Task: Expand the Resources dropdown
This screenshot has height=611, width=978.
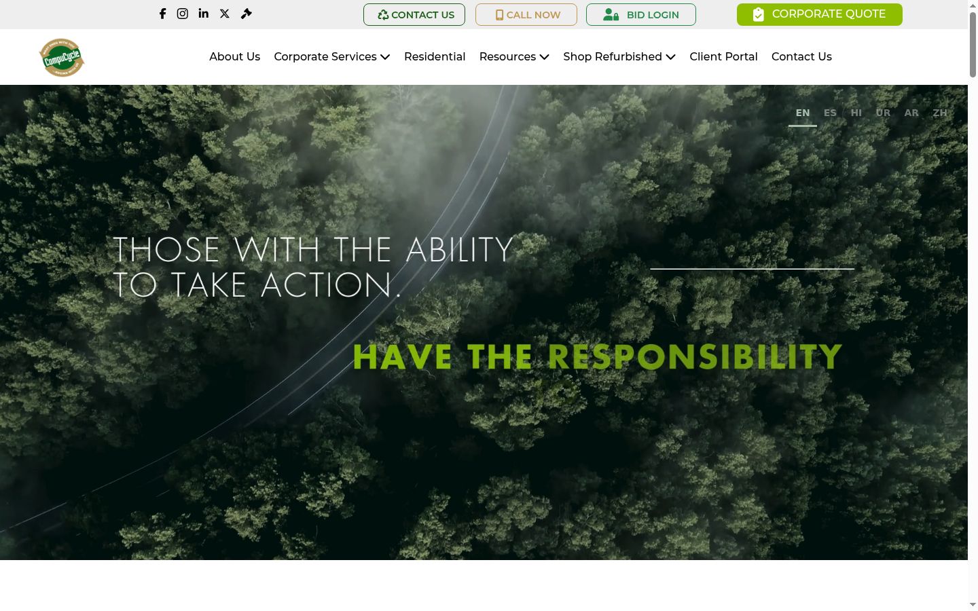Action: pos(514,56)
